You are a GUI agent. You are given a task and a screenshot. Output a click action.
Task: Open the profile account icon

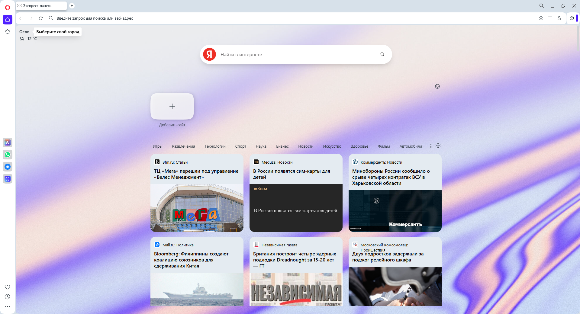[559, 18]
